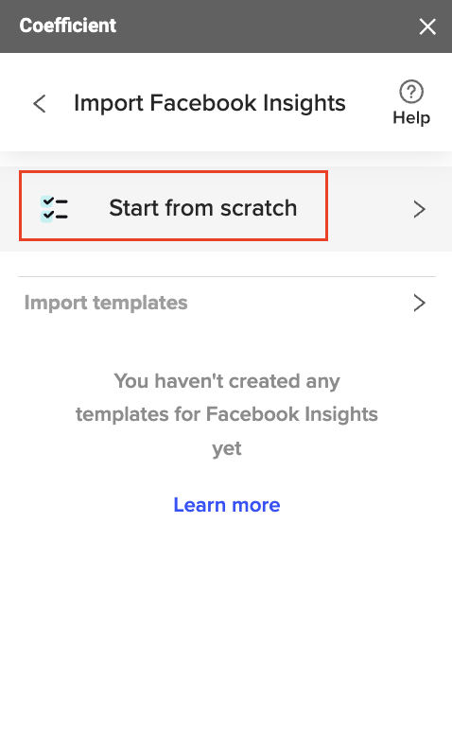The width and height of the screenshot is (452, 732).
Task: Select the Import templates label
Action: (x=106, y=303)
